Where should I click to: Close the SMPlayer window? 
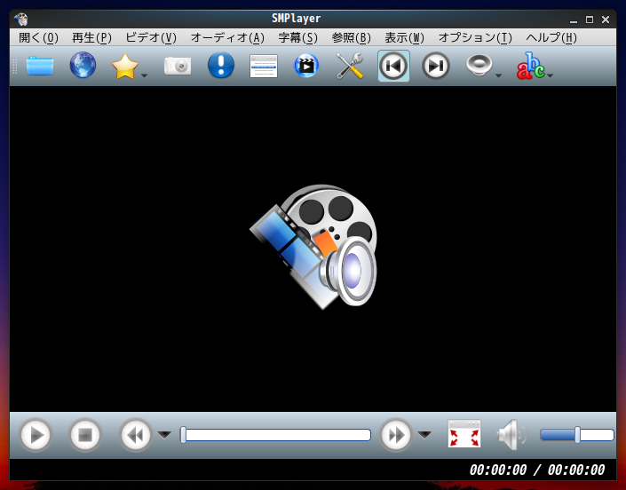click(x=606, y=20)
